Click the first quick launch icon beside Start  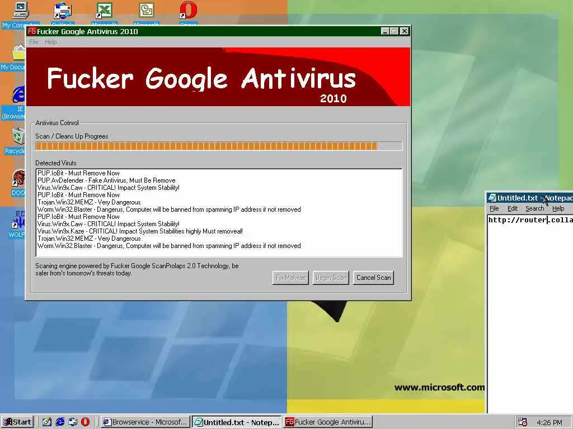pyautogui.click(x=47, y=422)
